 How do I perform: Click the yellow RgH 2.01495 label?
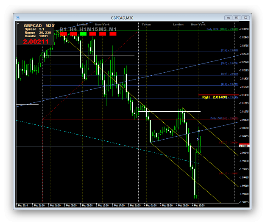(215, 97)
